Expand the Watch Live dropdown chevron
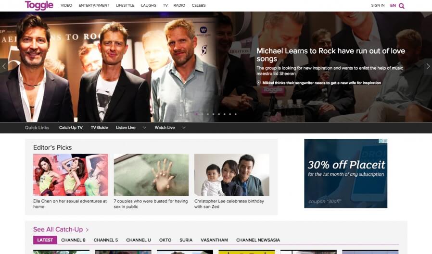Viewport: 432px width, 254px height. (x=184, y=128)
